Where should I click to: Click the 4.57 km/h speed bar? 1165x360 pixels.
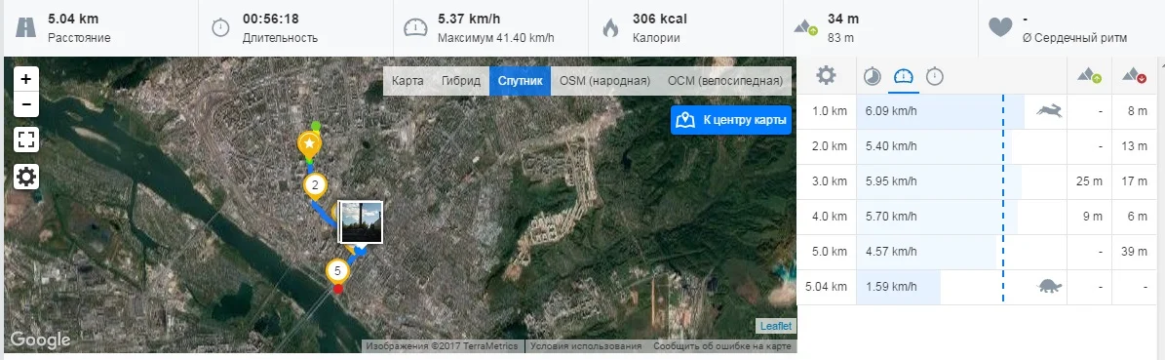(926, 252)
